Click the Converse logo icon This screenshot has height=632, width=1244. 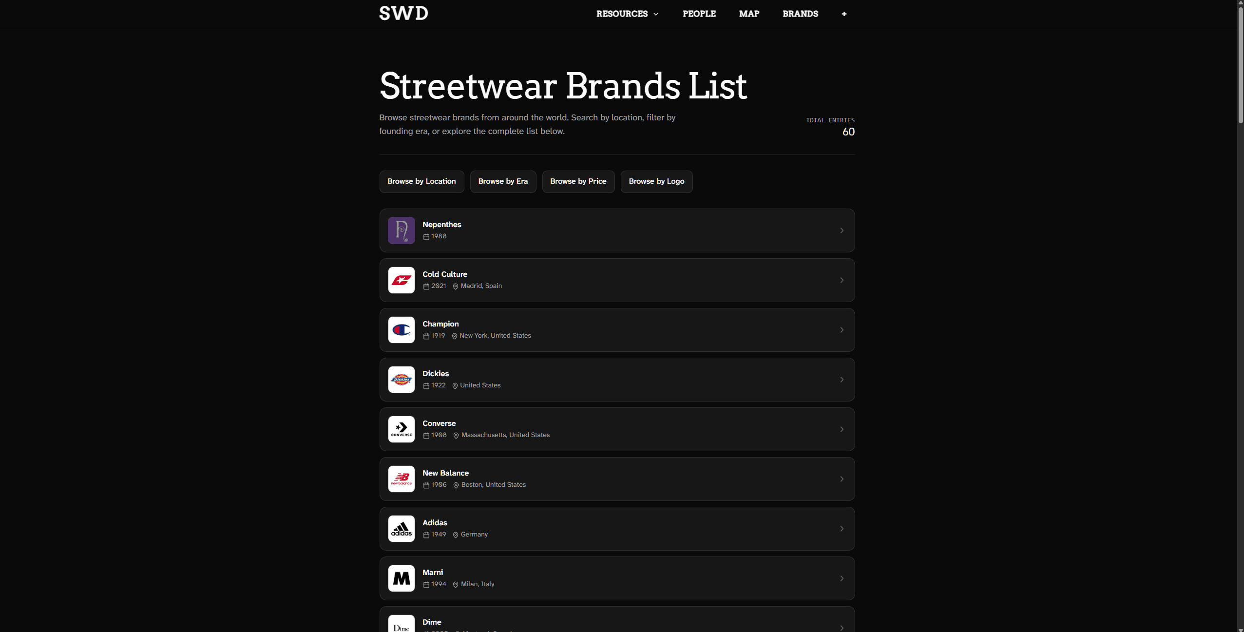click(401, 429)
